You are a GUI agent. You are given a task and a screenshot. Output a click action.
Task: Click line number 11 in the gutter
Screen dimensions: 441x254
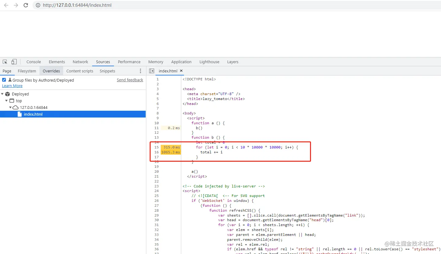click(157, 128)
